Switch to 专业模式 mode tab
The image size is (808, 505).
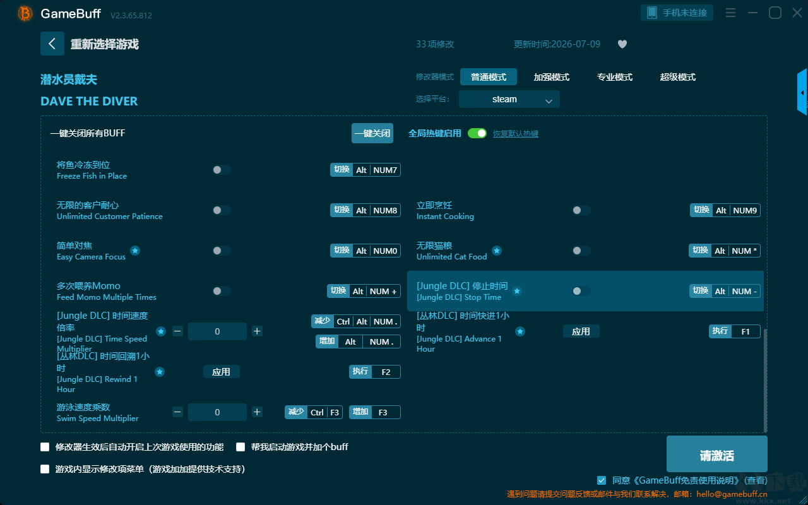pyautogui.click(x=615, y=77)
